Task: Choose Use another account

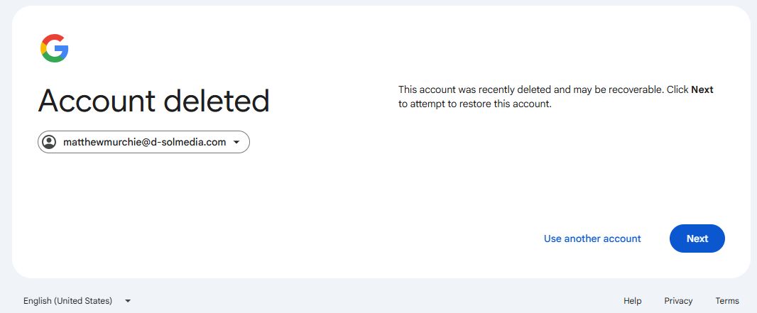Action: pos(592,238)
